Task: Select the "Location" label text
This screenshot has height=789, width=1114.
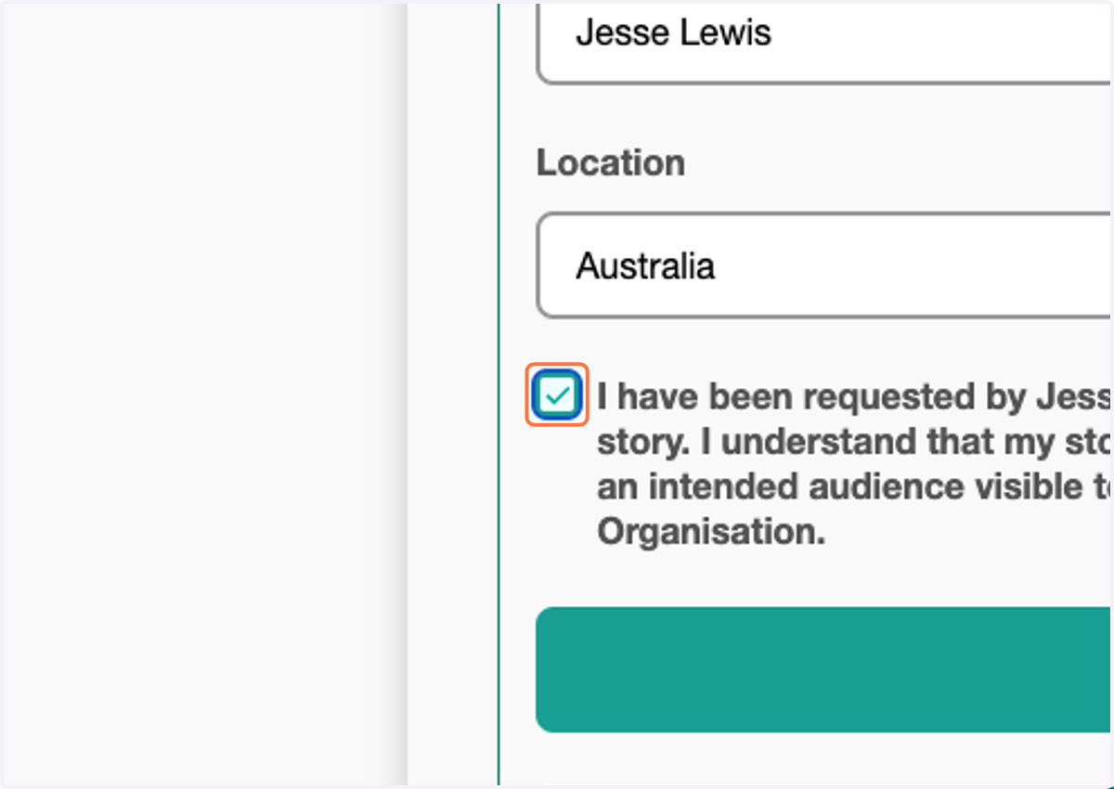Action: pos(611,162)
